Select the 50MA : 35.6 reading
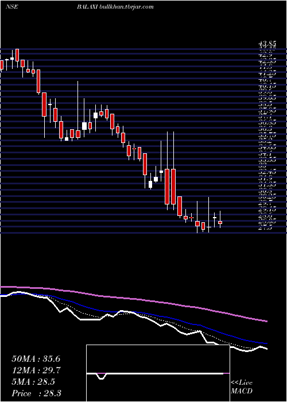287x402 pixels. coord(36,359)
